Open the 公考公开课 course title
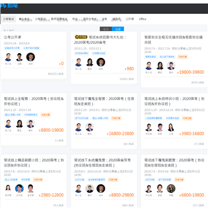The height and width of the screenshot is (208, 208). [x=13, y=37]
